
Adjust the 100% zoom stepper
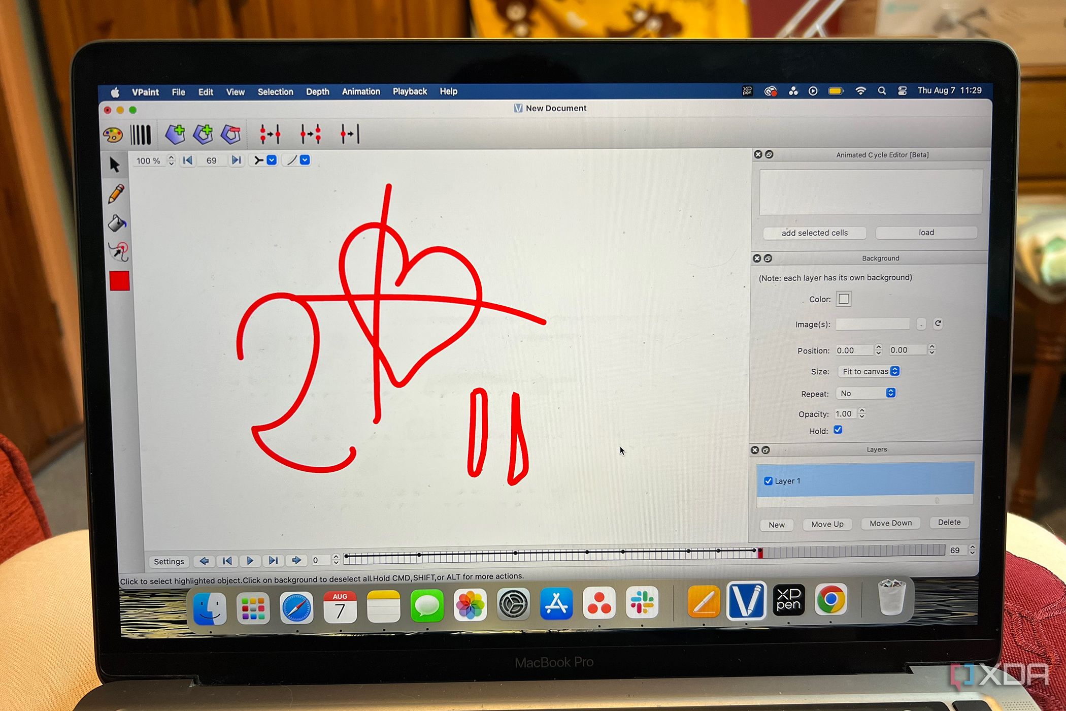[x=171, y=160]
